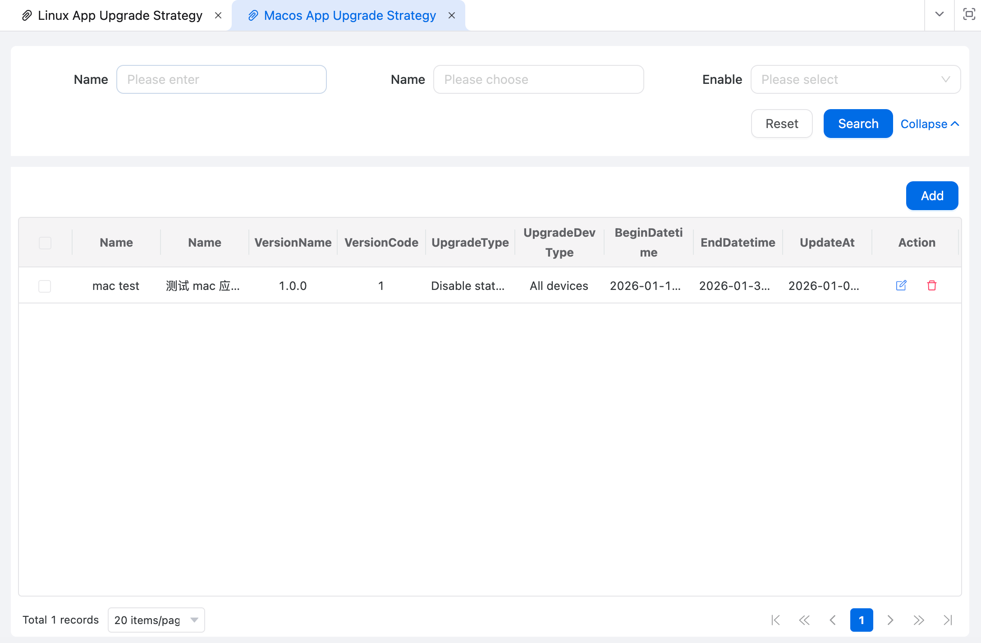Switch to Linux App Upgrade Strategy tab
This screenshot has height=643, width=981.
click(120, 15)
